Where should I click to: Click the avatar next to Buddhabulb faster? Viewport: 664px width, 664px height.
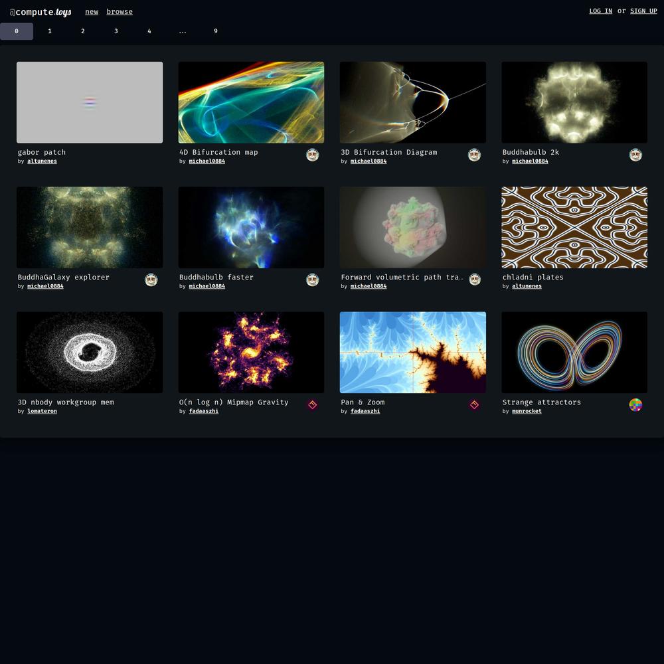(x=313, y=280)
